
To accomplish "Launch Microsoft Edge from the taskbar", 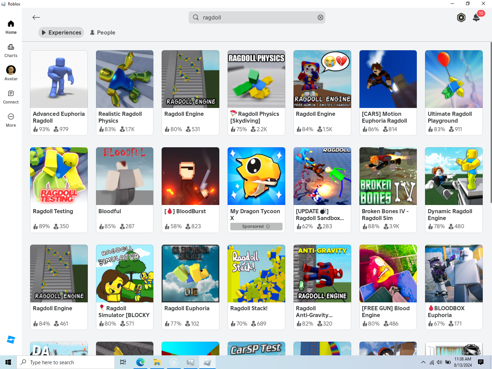I will [x=140, y=362].
